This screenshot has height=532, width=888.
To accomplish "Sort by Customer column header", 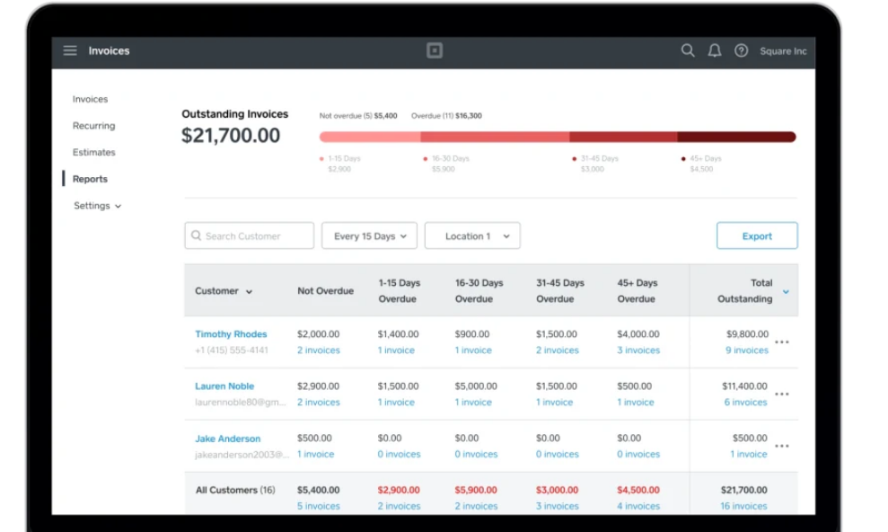I will pos(224,291).
